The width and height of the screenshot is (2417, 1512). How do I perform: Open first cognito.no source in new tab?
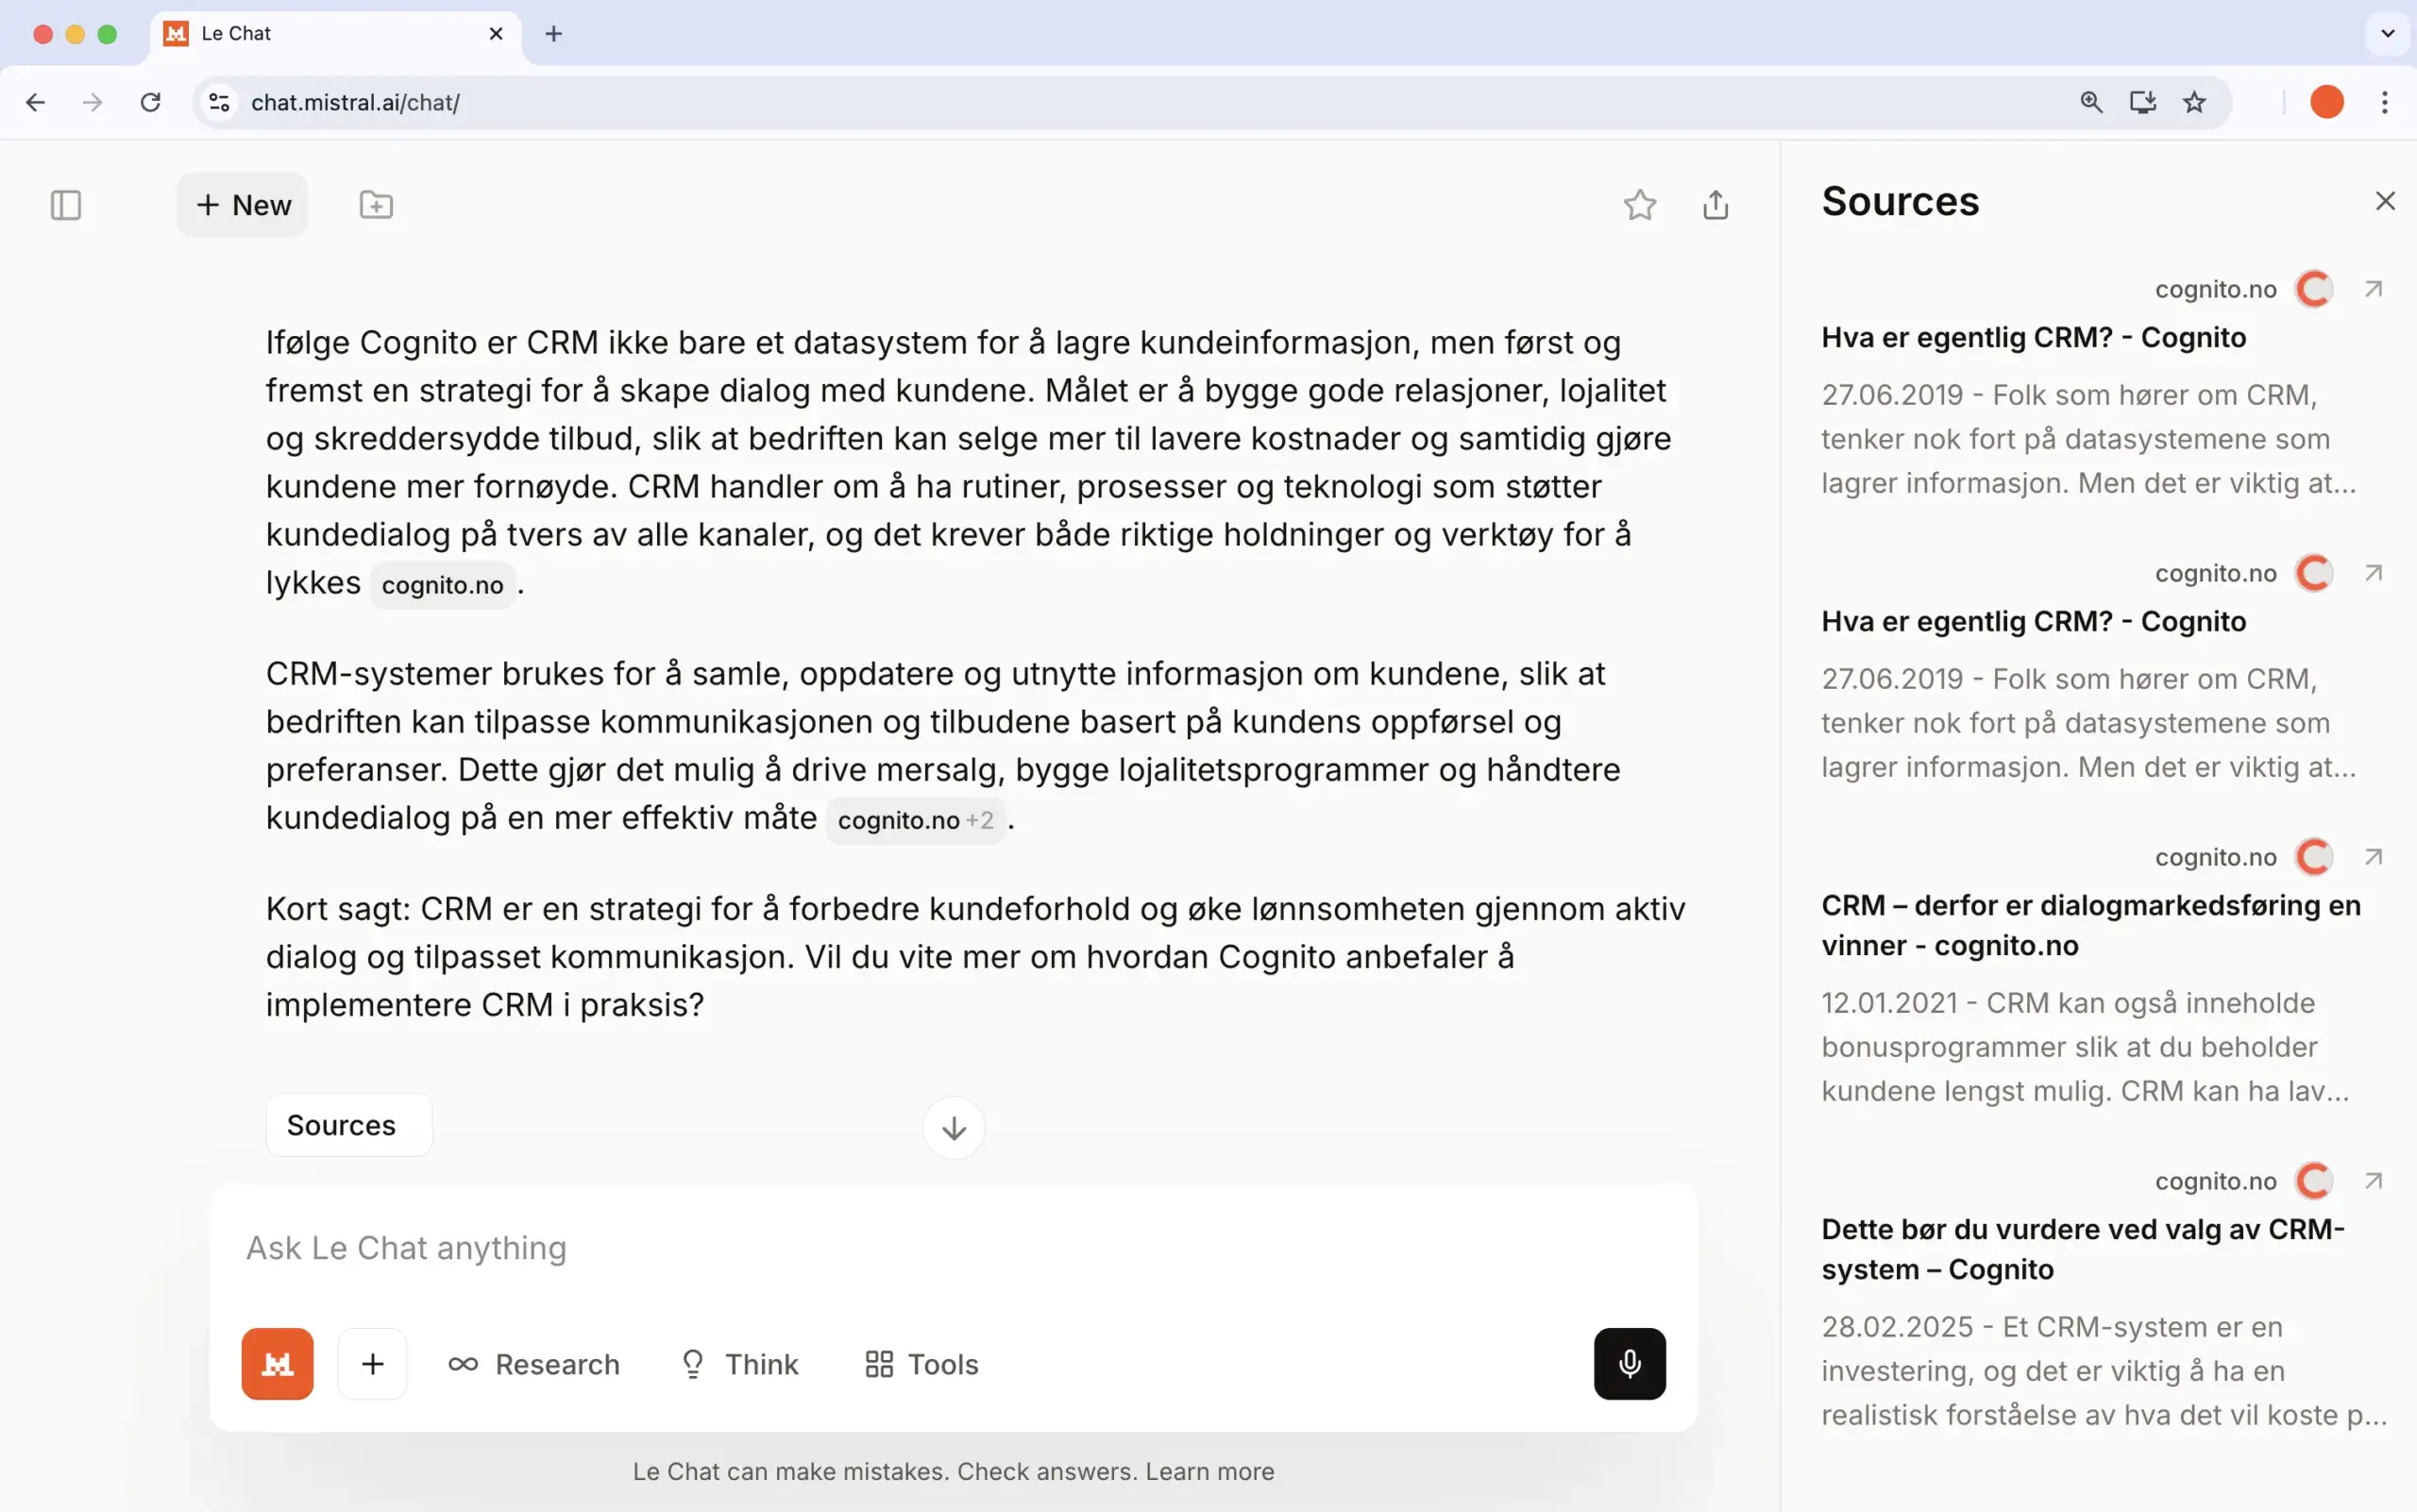tap(2373, 289)
